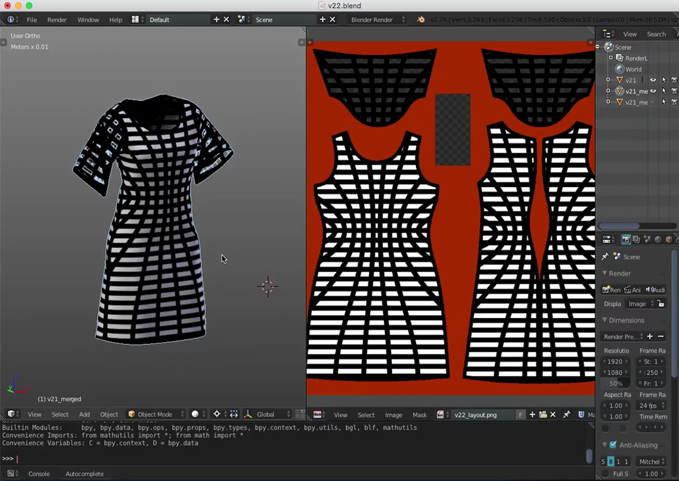
Task: Click the 50% resolution scale slider
Action: click(x=616, y=384)
